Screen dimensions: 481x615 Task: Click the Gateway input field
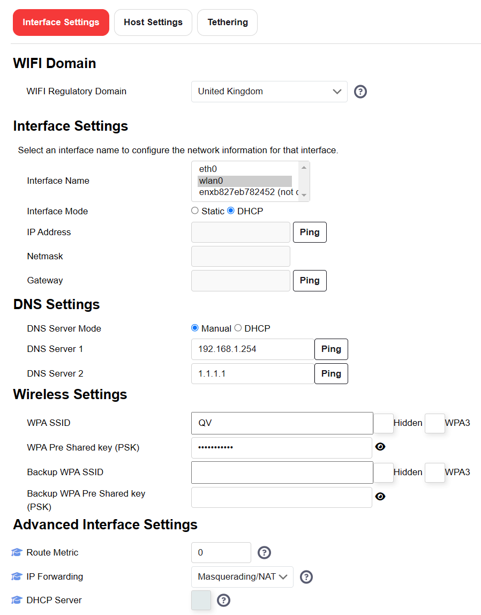click(x=241, y=280)
